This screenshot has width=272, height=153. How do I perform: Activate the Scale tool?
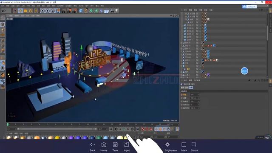click(x=25, y=11)
